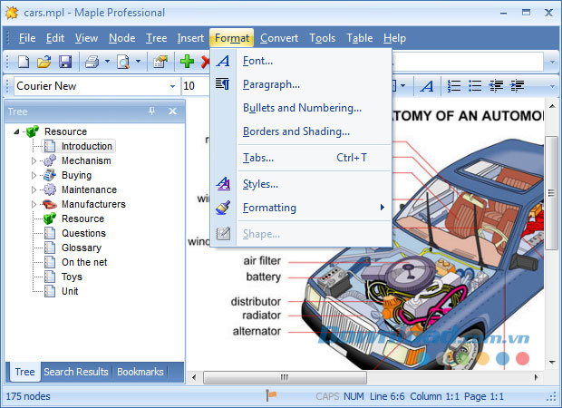Image resolution: width=562 pixels, height=408 pixels.
Task: Click the font size field showing 10
Action: (195, 86)
